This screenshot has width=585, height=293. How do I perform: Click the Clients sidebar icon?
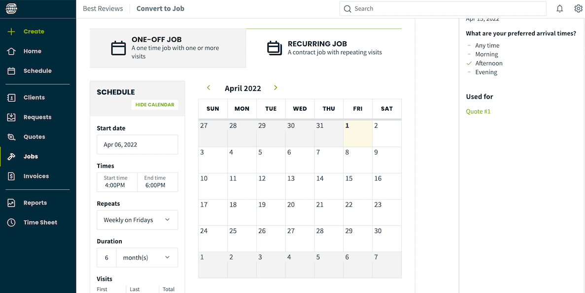click(x=11, y=97)
